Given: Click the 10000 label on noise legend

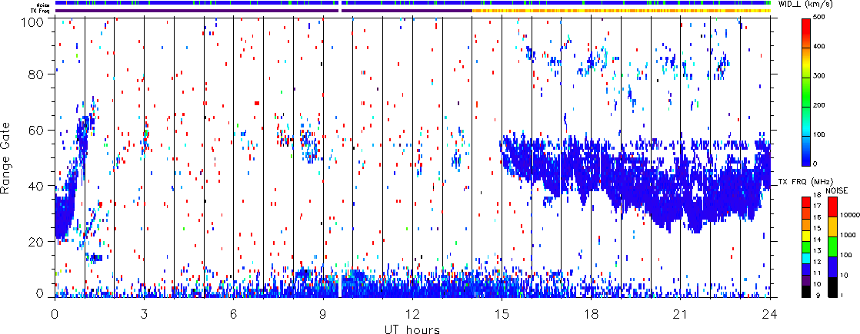Looking at the screenshot, I should [849, 216].
